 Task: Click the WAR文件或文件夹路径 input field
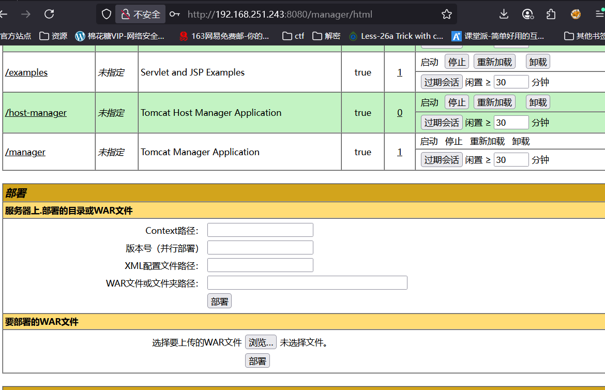pos(307,282)
